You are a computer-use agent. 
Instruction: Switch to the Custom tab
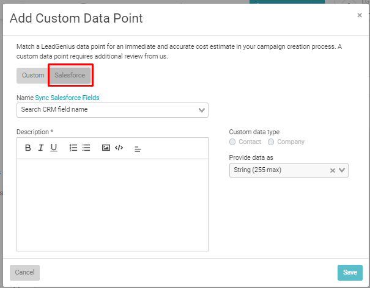pyautogui.click(x=33, y=75)
